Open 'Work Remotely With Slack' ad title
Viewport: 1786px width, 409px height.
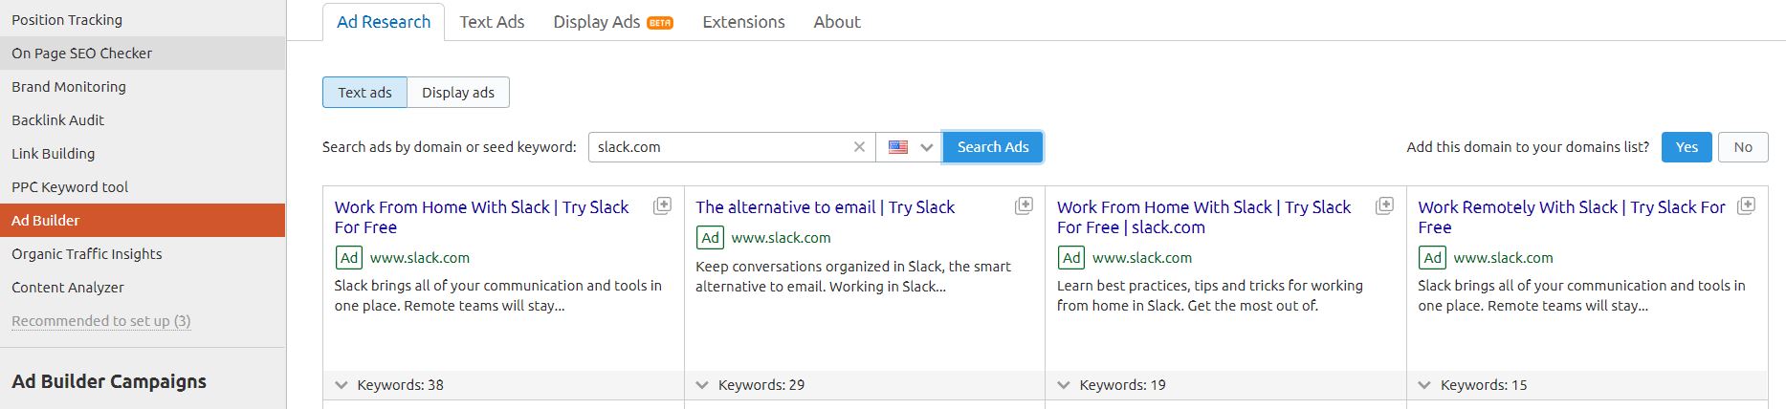[1572, 217]
